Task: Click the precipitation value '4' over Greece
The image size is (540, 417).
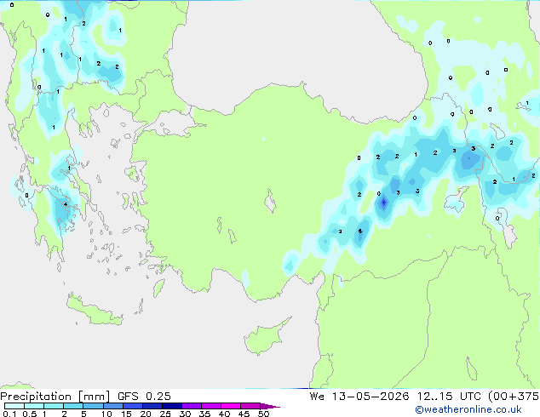Action: [x=66, y=204]
